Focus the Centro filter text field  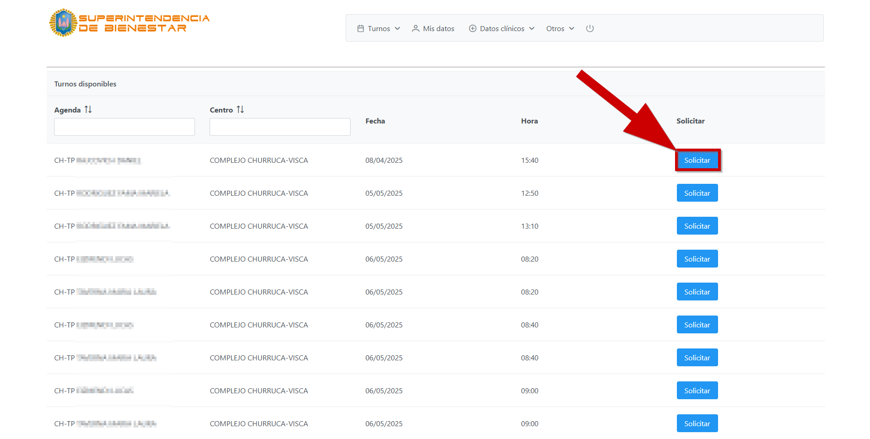[280, 127]
